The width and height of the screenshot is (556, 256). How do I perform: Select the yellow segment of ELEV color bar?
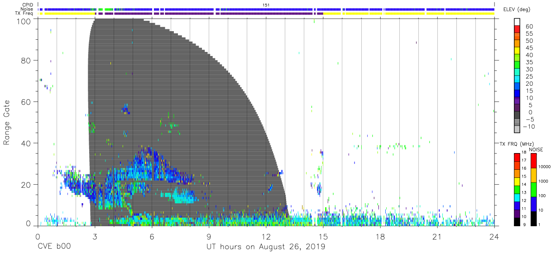[x=517, y=51]
